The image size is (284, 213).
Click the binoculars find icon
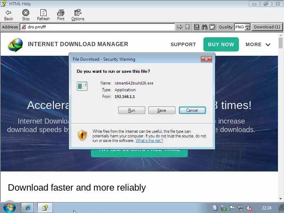click(x=204, y=27)
